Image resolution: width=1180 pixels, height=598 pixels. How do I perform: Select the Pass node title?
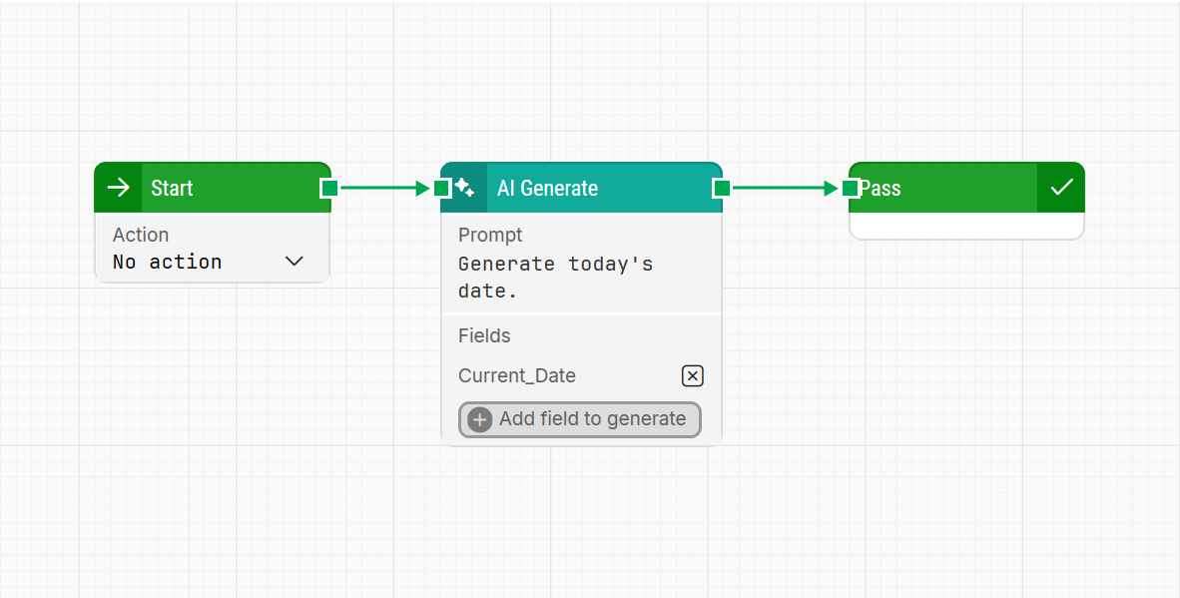(881, 188)
